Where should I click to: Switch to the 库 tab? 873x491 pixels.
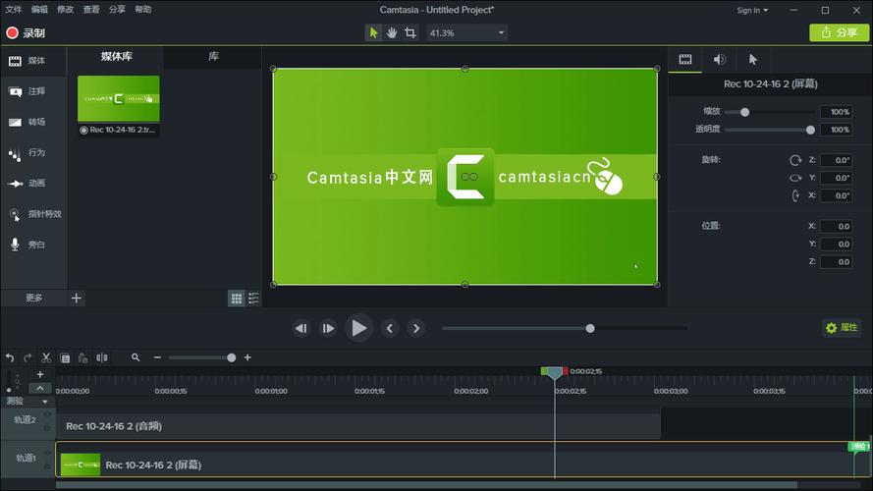click(x=213, y=57)
